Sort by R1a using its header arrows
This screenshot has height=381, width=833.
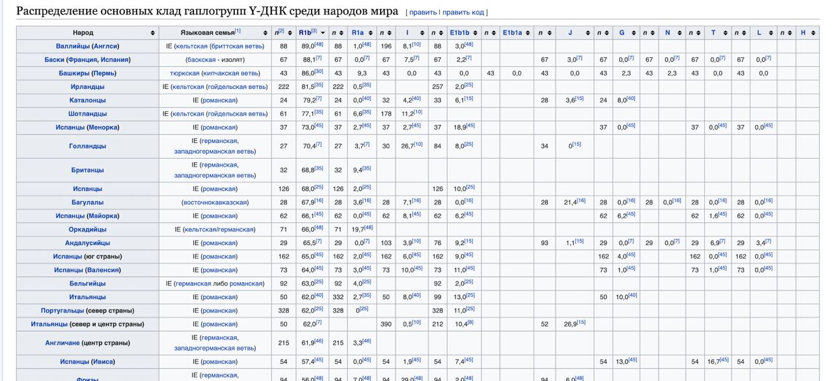[372, 33]
